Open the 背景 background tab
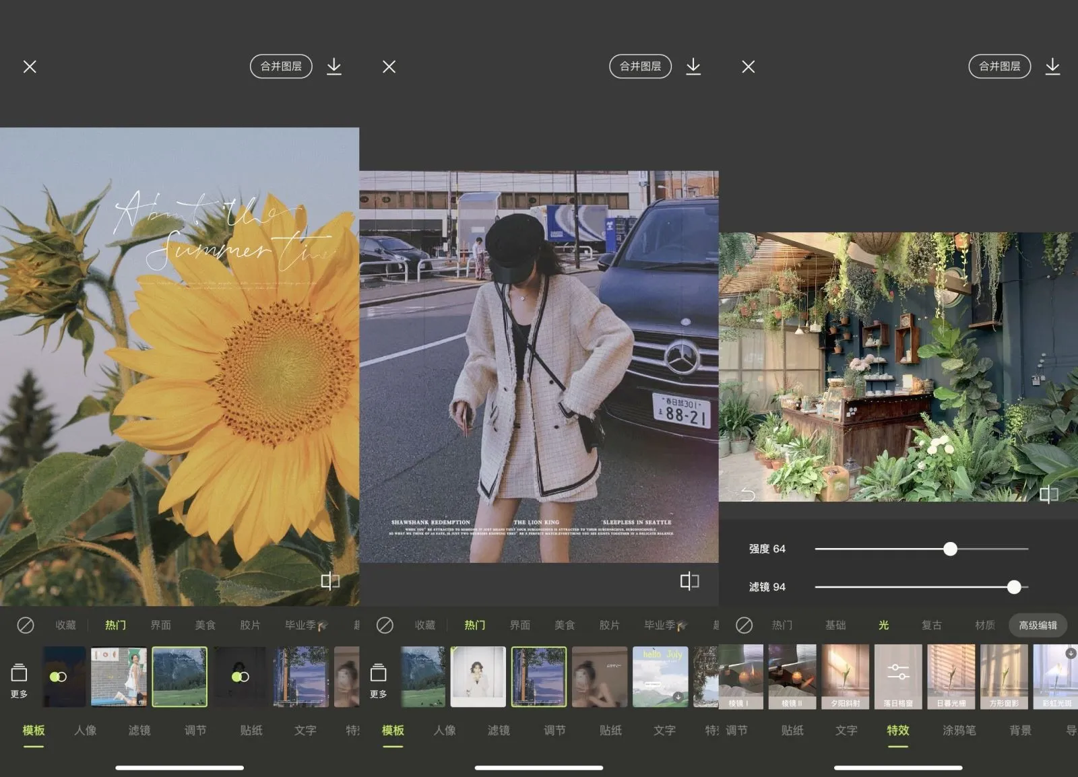The height and width of the screenshot is (777, 1078). click(1020, 730)
